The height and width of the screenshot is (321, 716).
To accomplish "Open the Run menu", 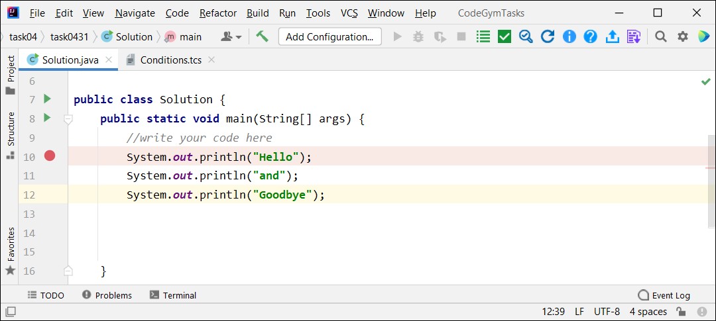I will click(x=287, y=13).
